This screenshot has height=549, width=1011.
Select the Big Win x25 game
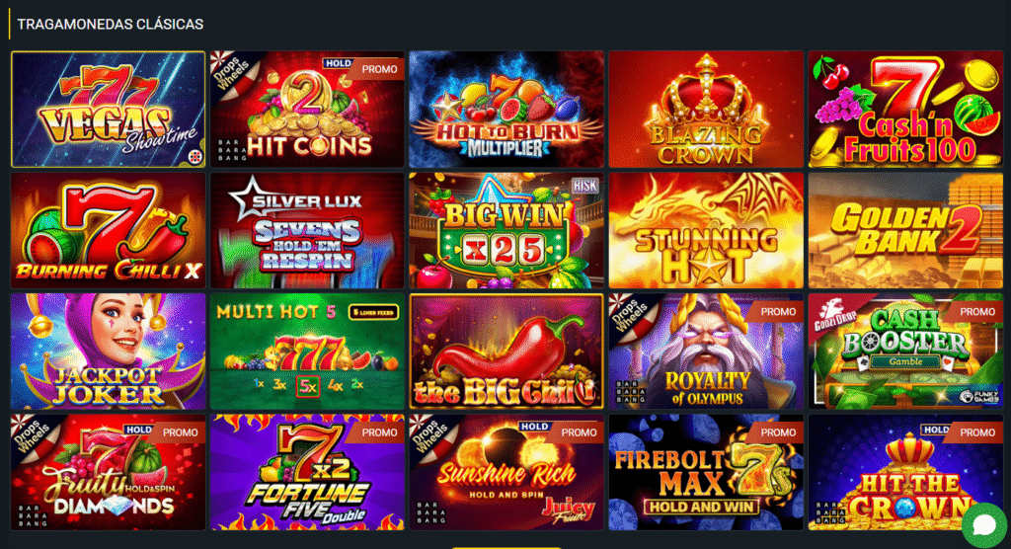pos(506,230)
